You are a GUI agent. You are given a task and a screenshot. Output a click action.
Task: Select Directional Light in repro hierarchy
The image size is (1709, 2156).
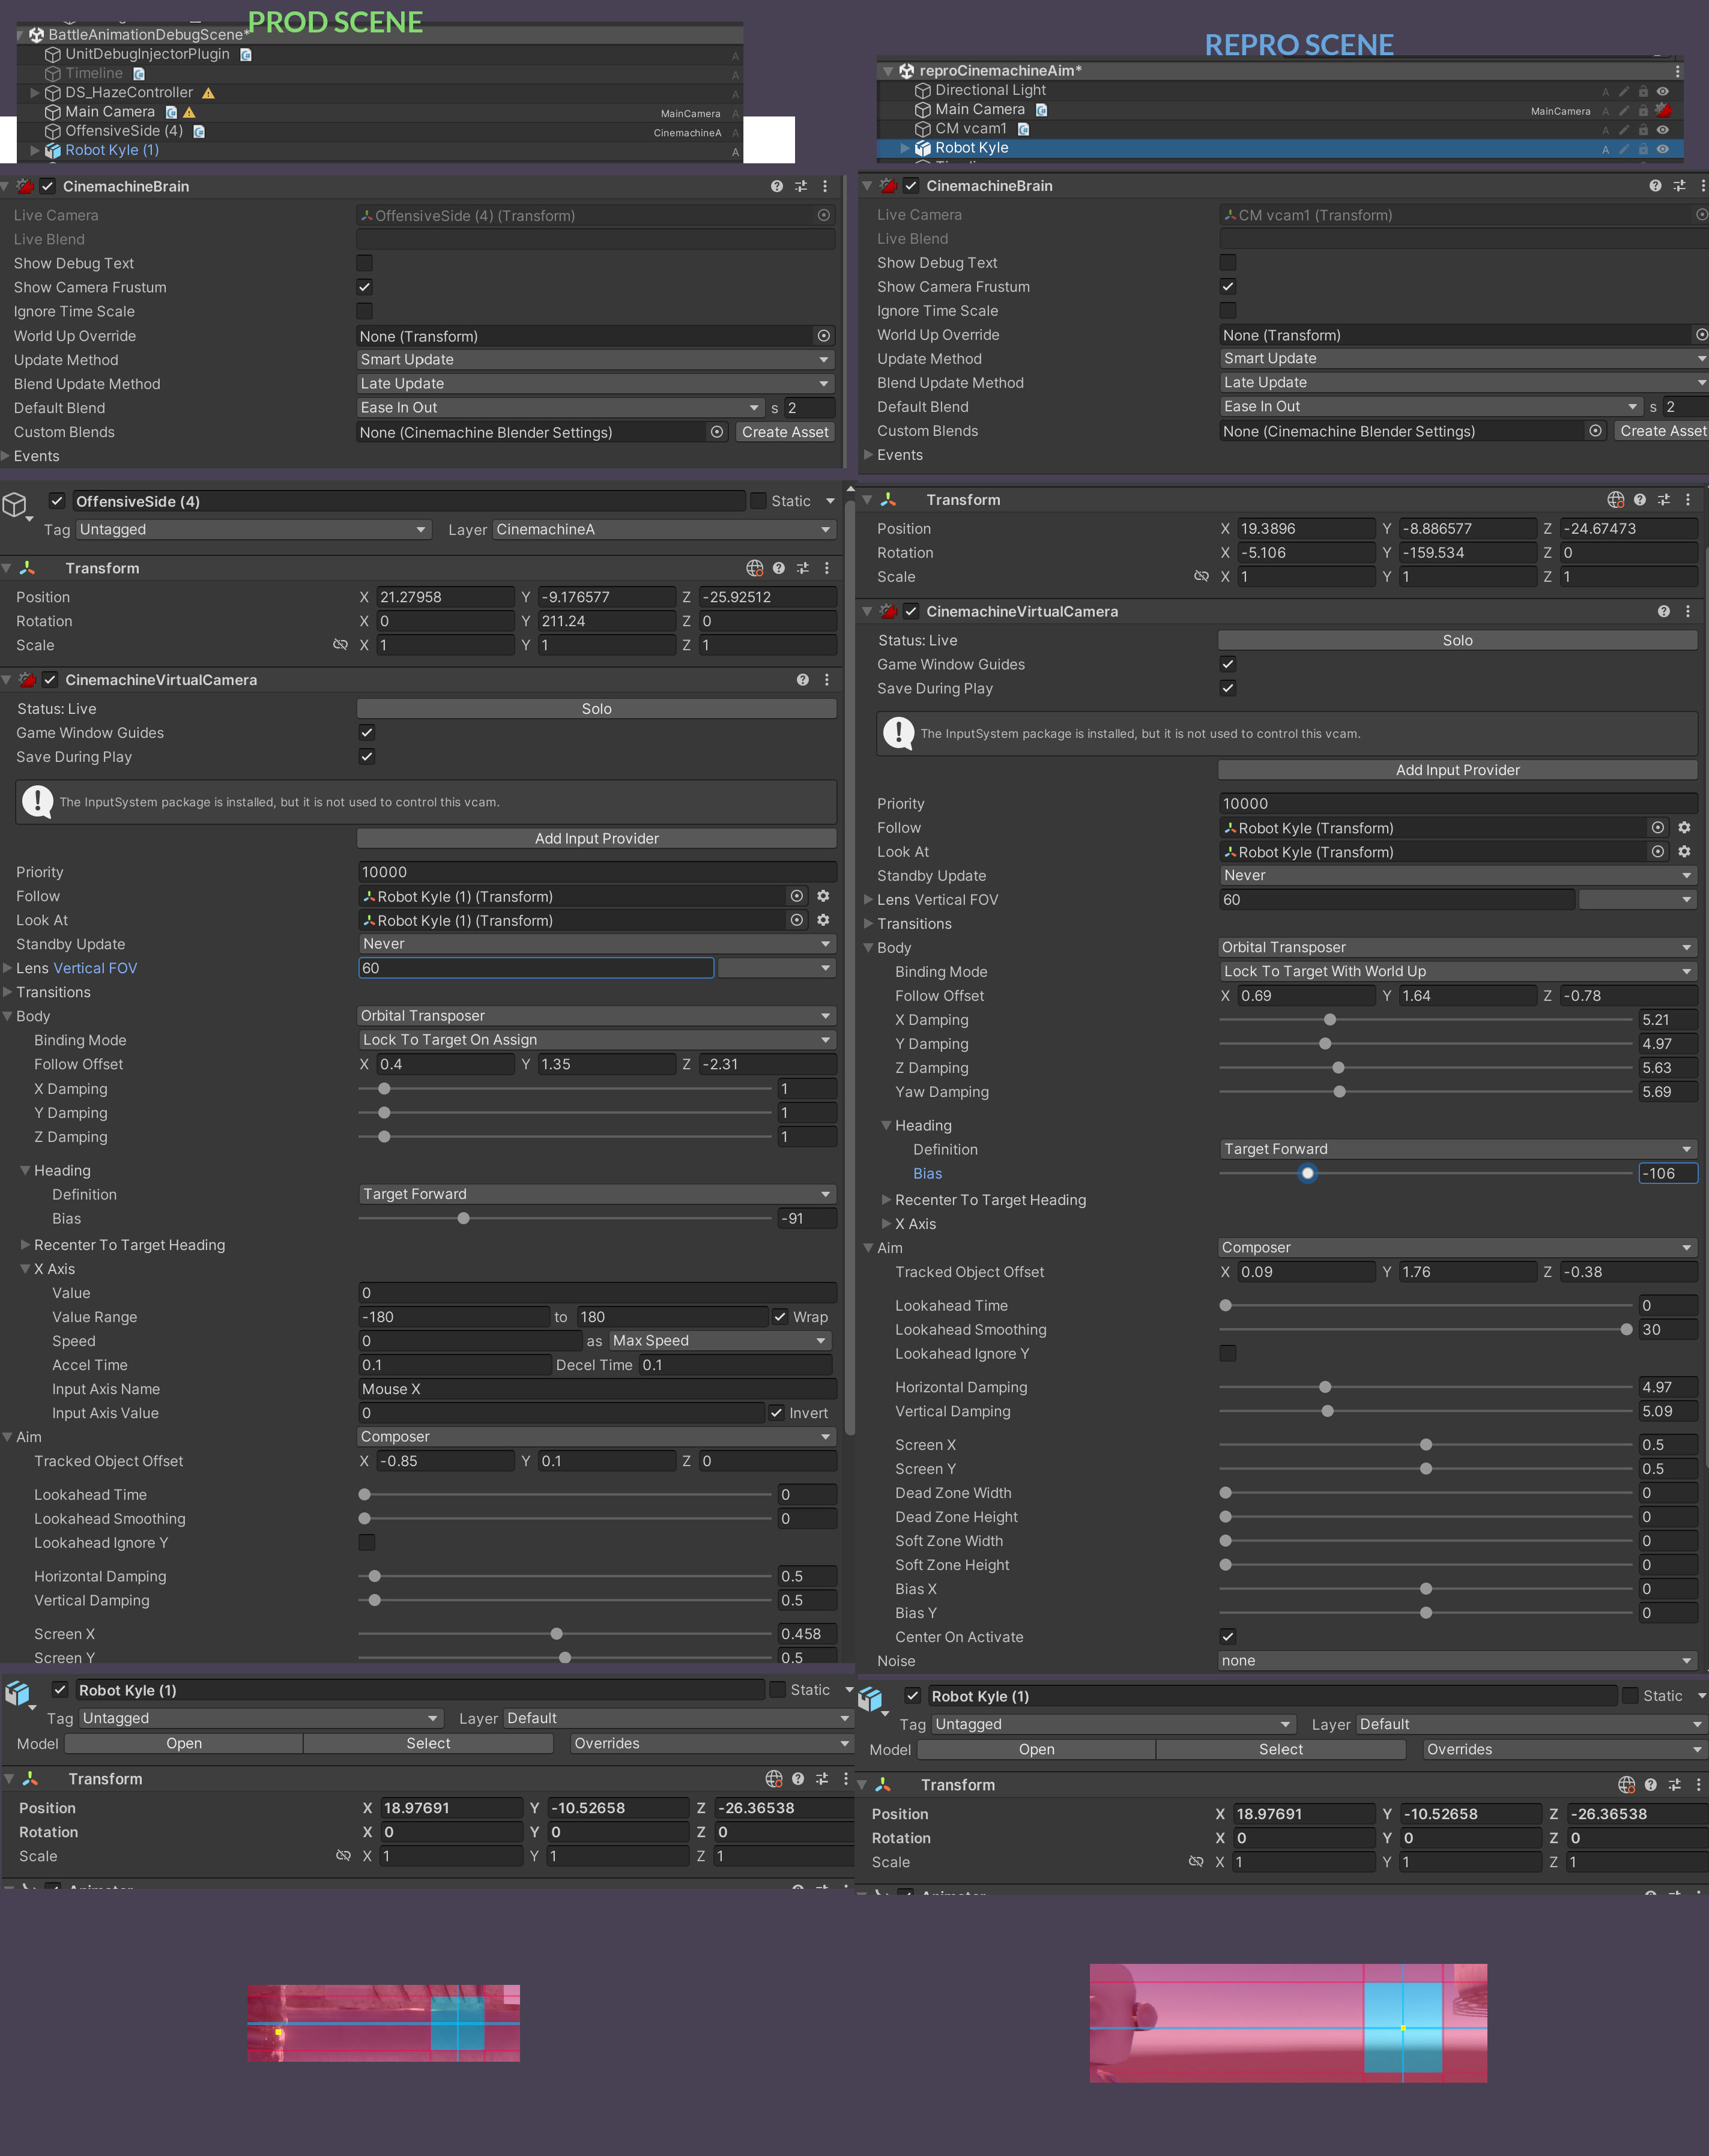[990, 91]
